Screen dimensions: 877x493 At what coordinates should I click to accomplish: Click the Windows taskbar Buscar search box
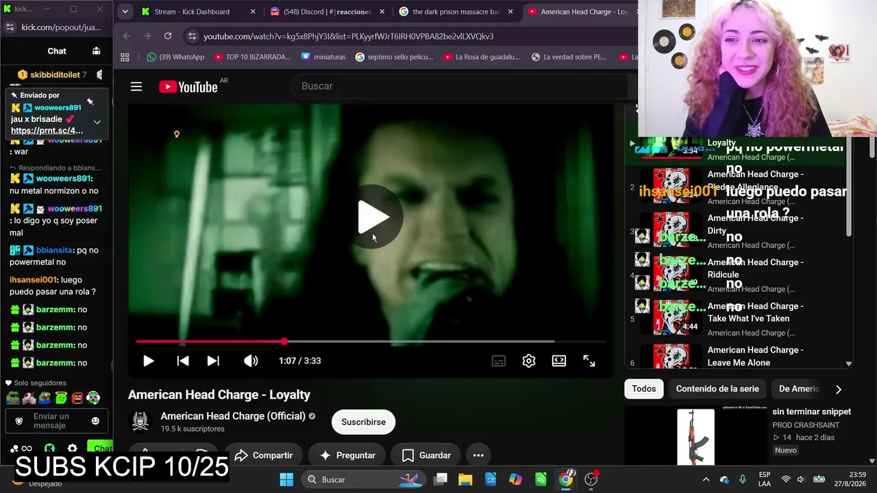point(365,479)
